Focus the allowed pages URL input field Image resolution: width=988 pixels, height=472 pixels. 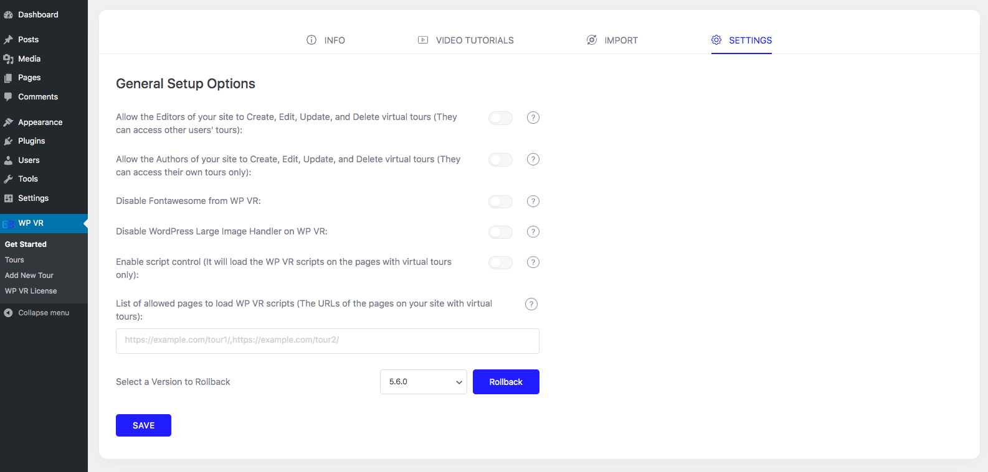[x=328, y=341]
